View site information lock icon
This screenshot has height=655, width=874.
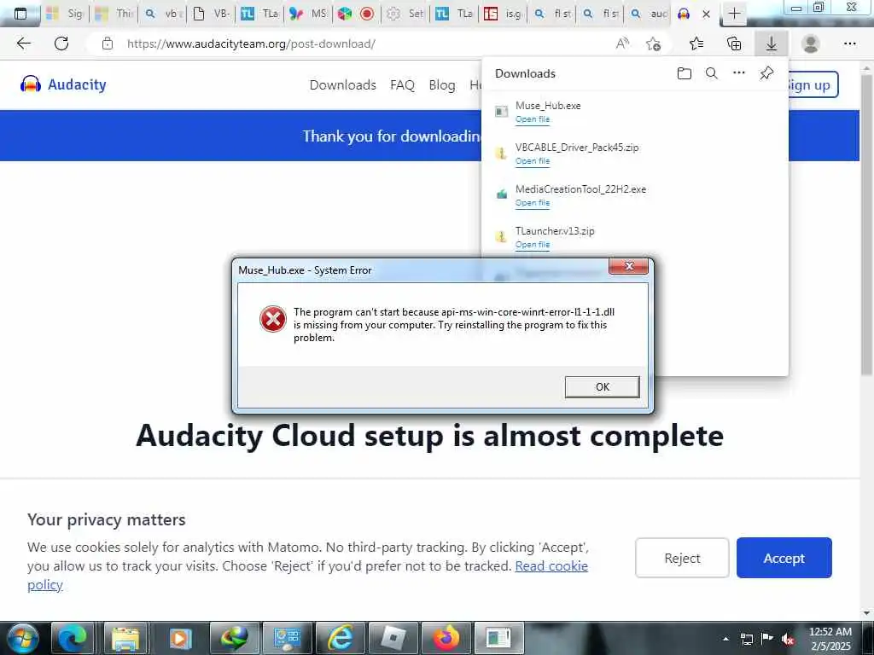[x=108, y=43]
